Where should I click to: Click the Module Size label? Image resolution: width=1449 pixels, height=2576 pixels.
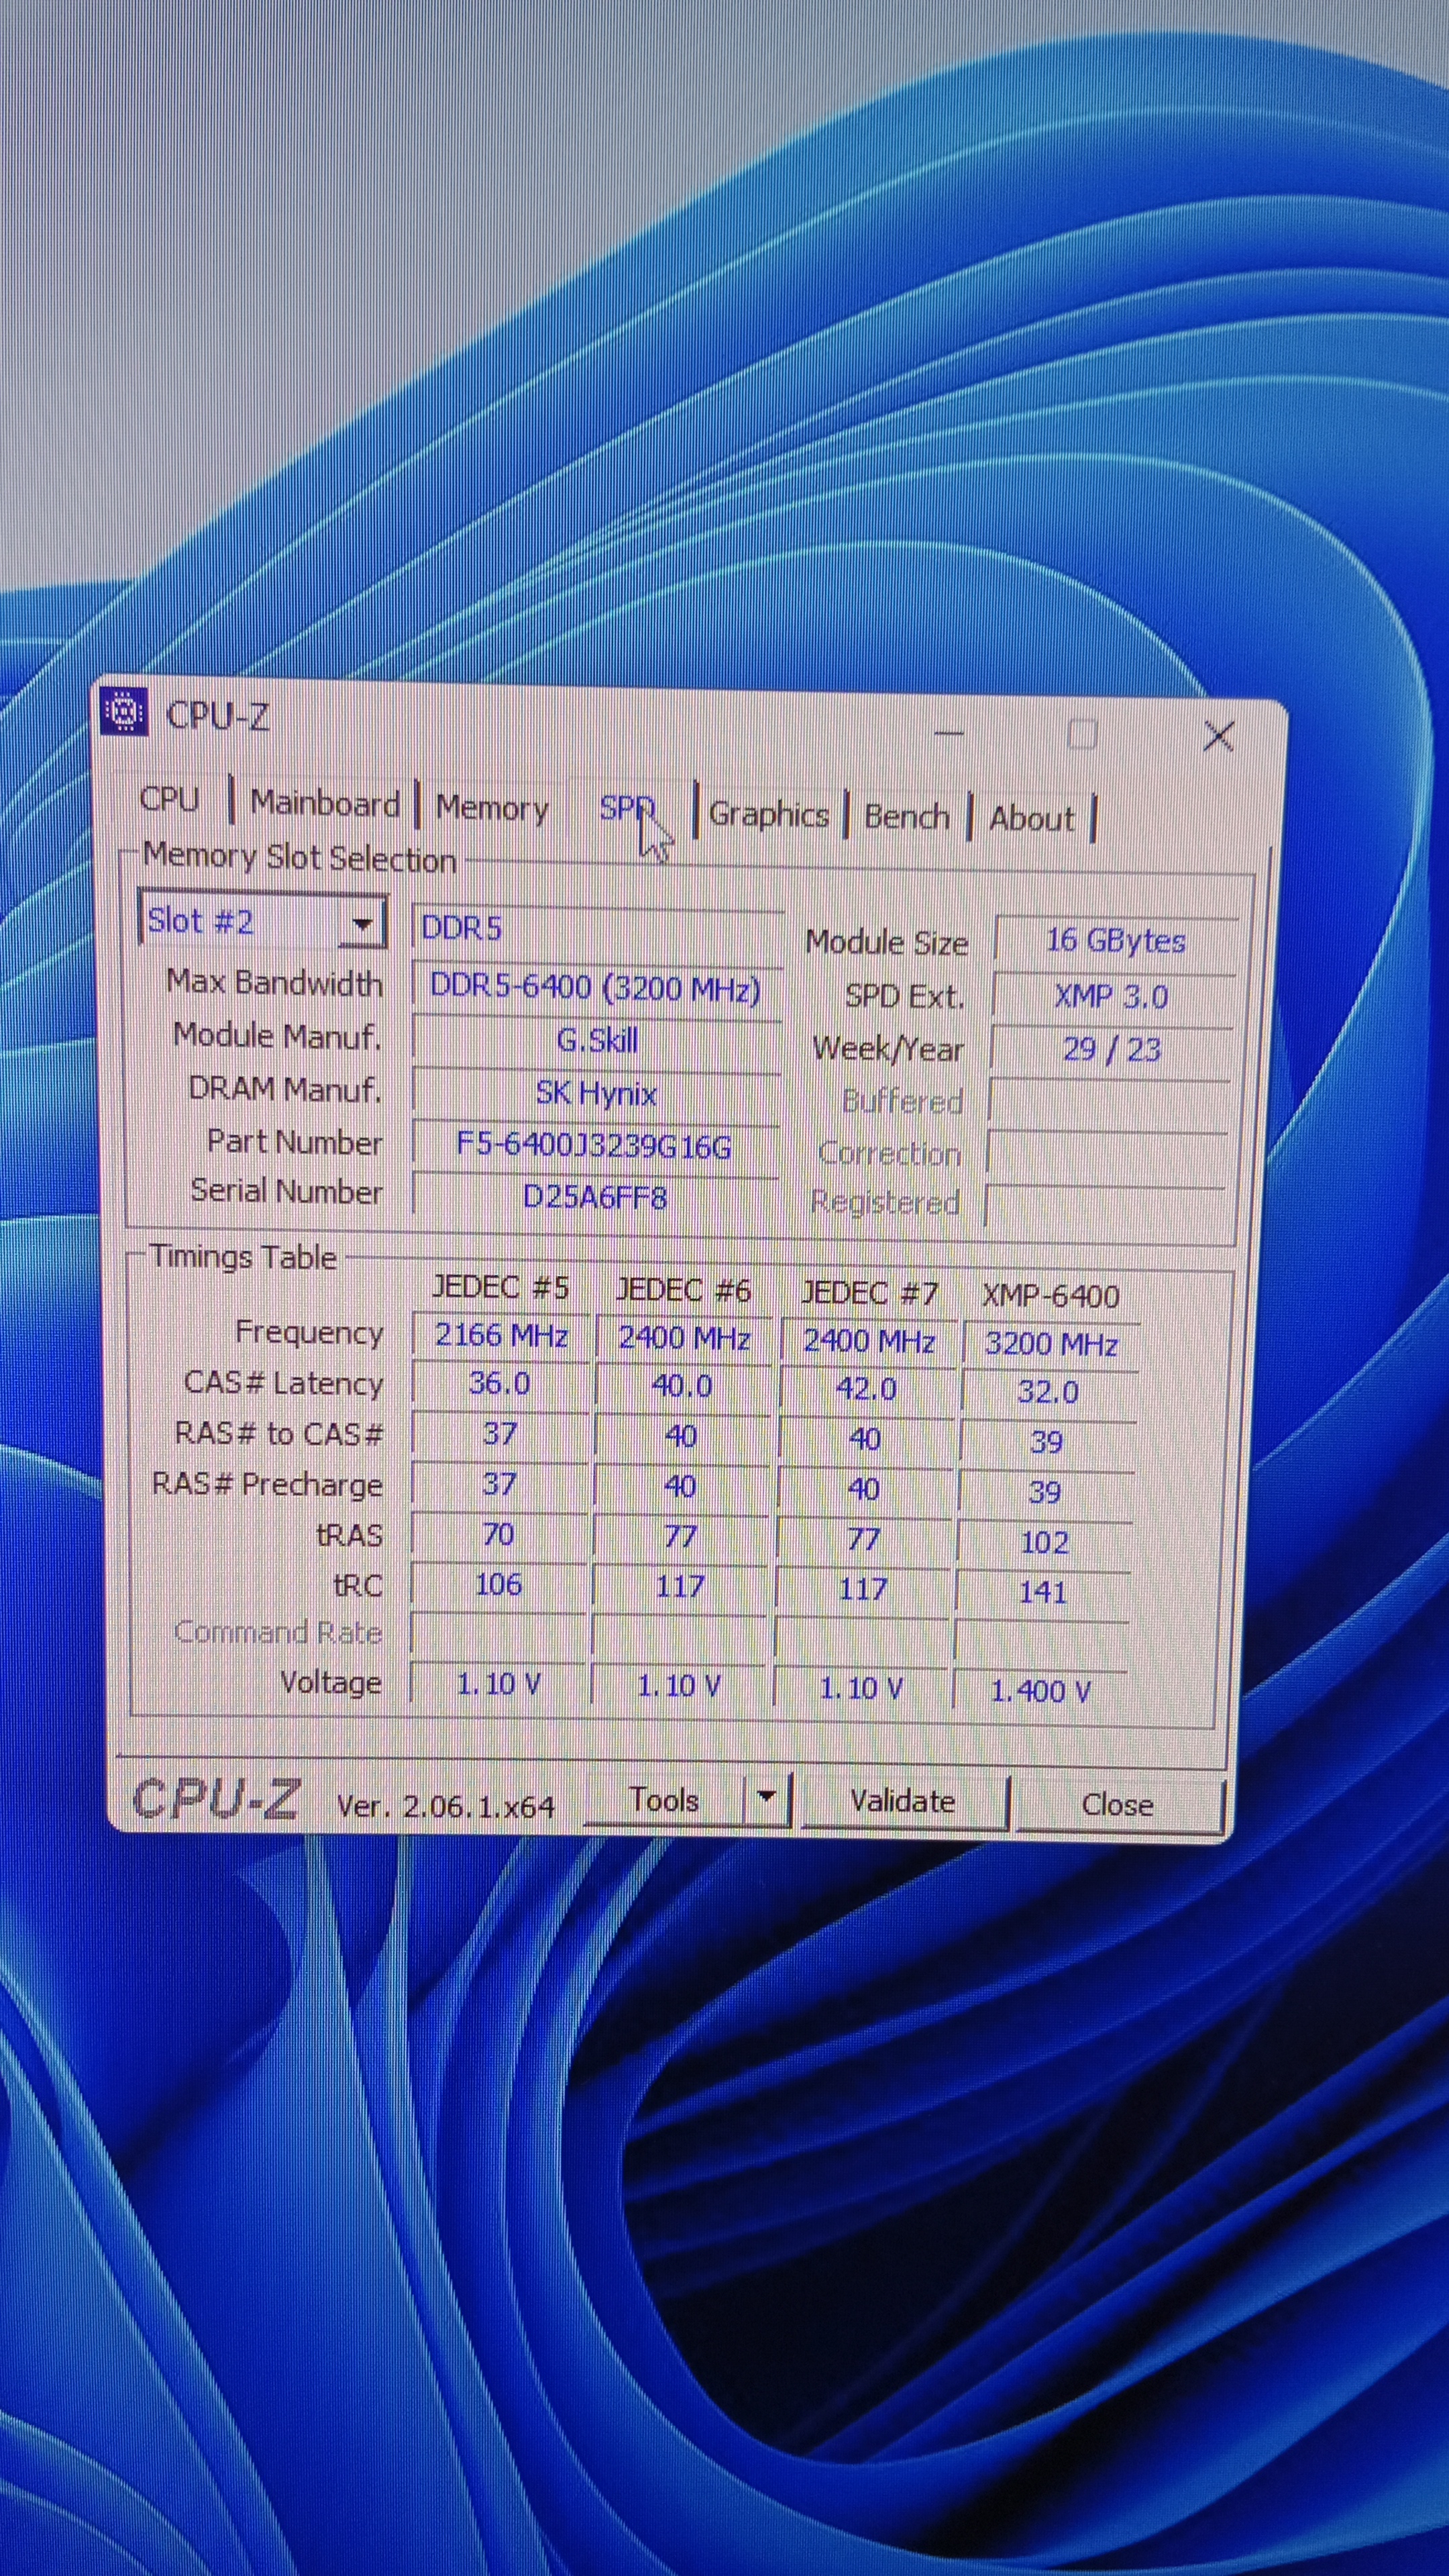point(887,942)
